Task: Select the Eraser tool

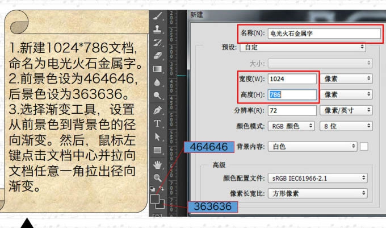Action: [158, 56]
